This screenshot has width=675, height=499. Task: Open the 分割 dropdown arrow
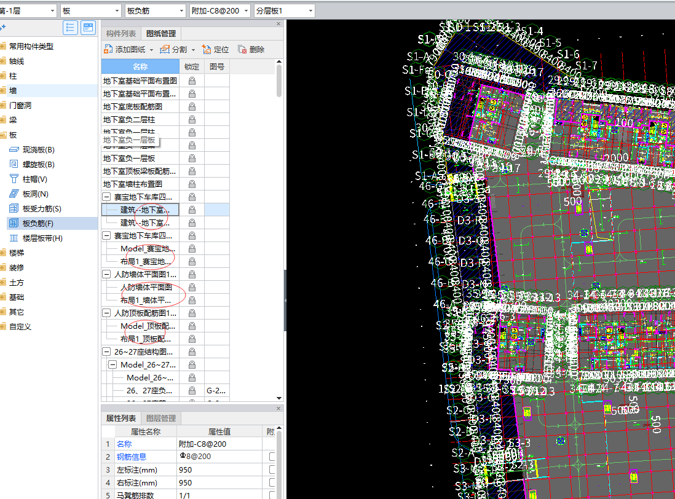(x=193, y=50)
